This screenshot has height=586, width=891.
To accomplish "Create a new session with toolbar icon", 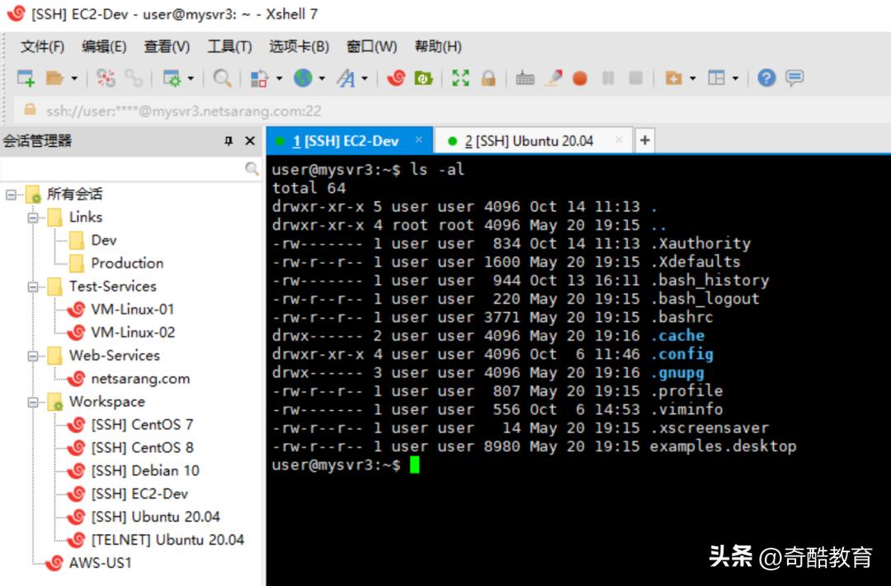I will point(25,78).
